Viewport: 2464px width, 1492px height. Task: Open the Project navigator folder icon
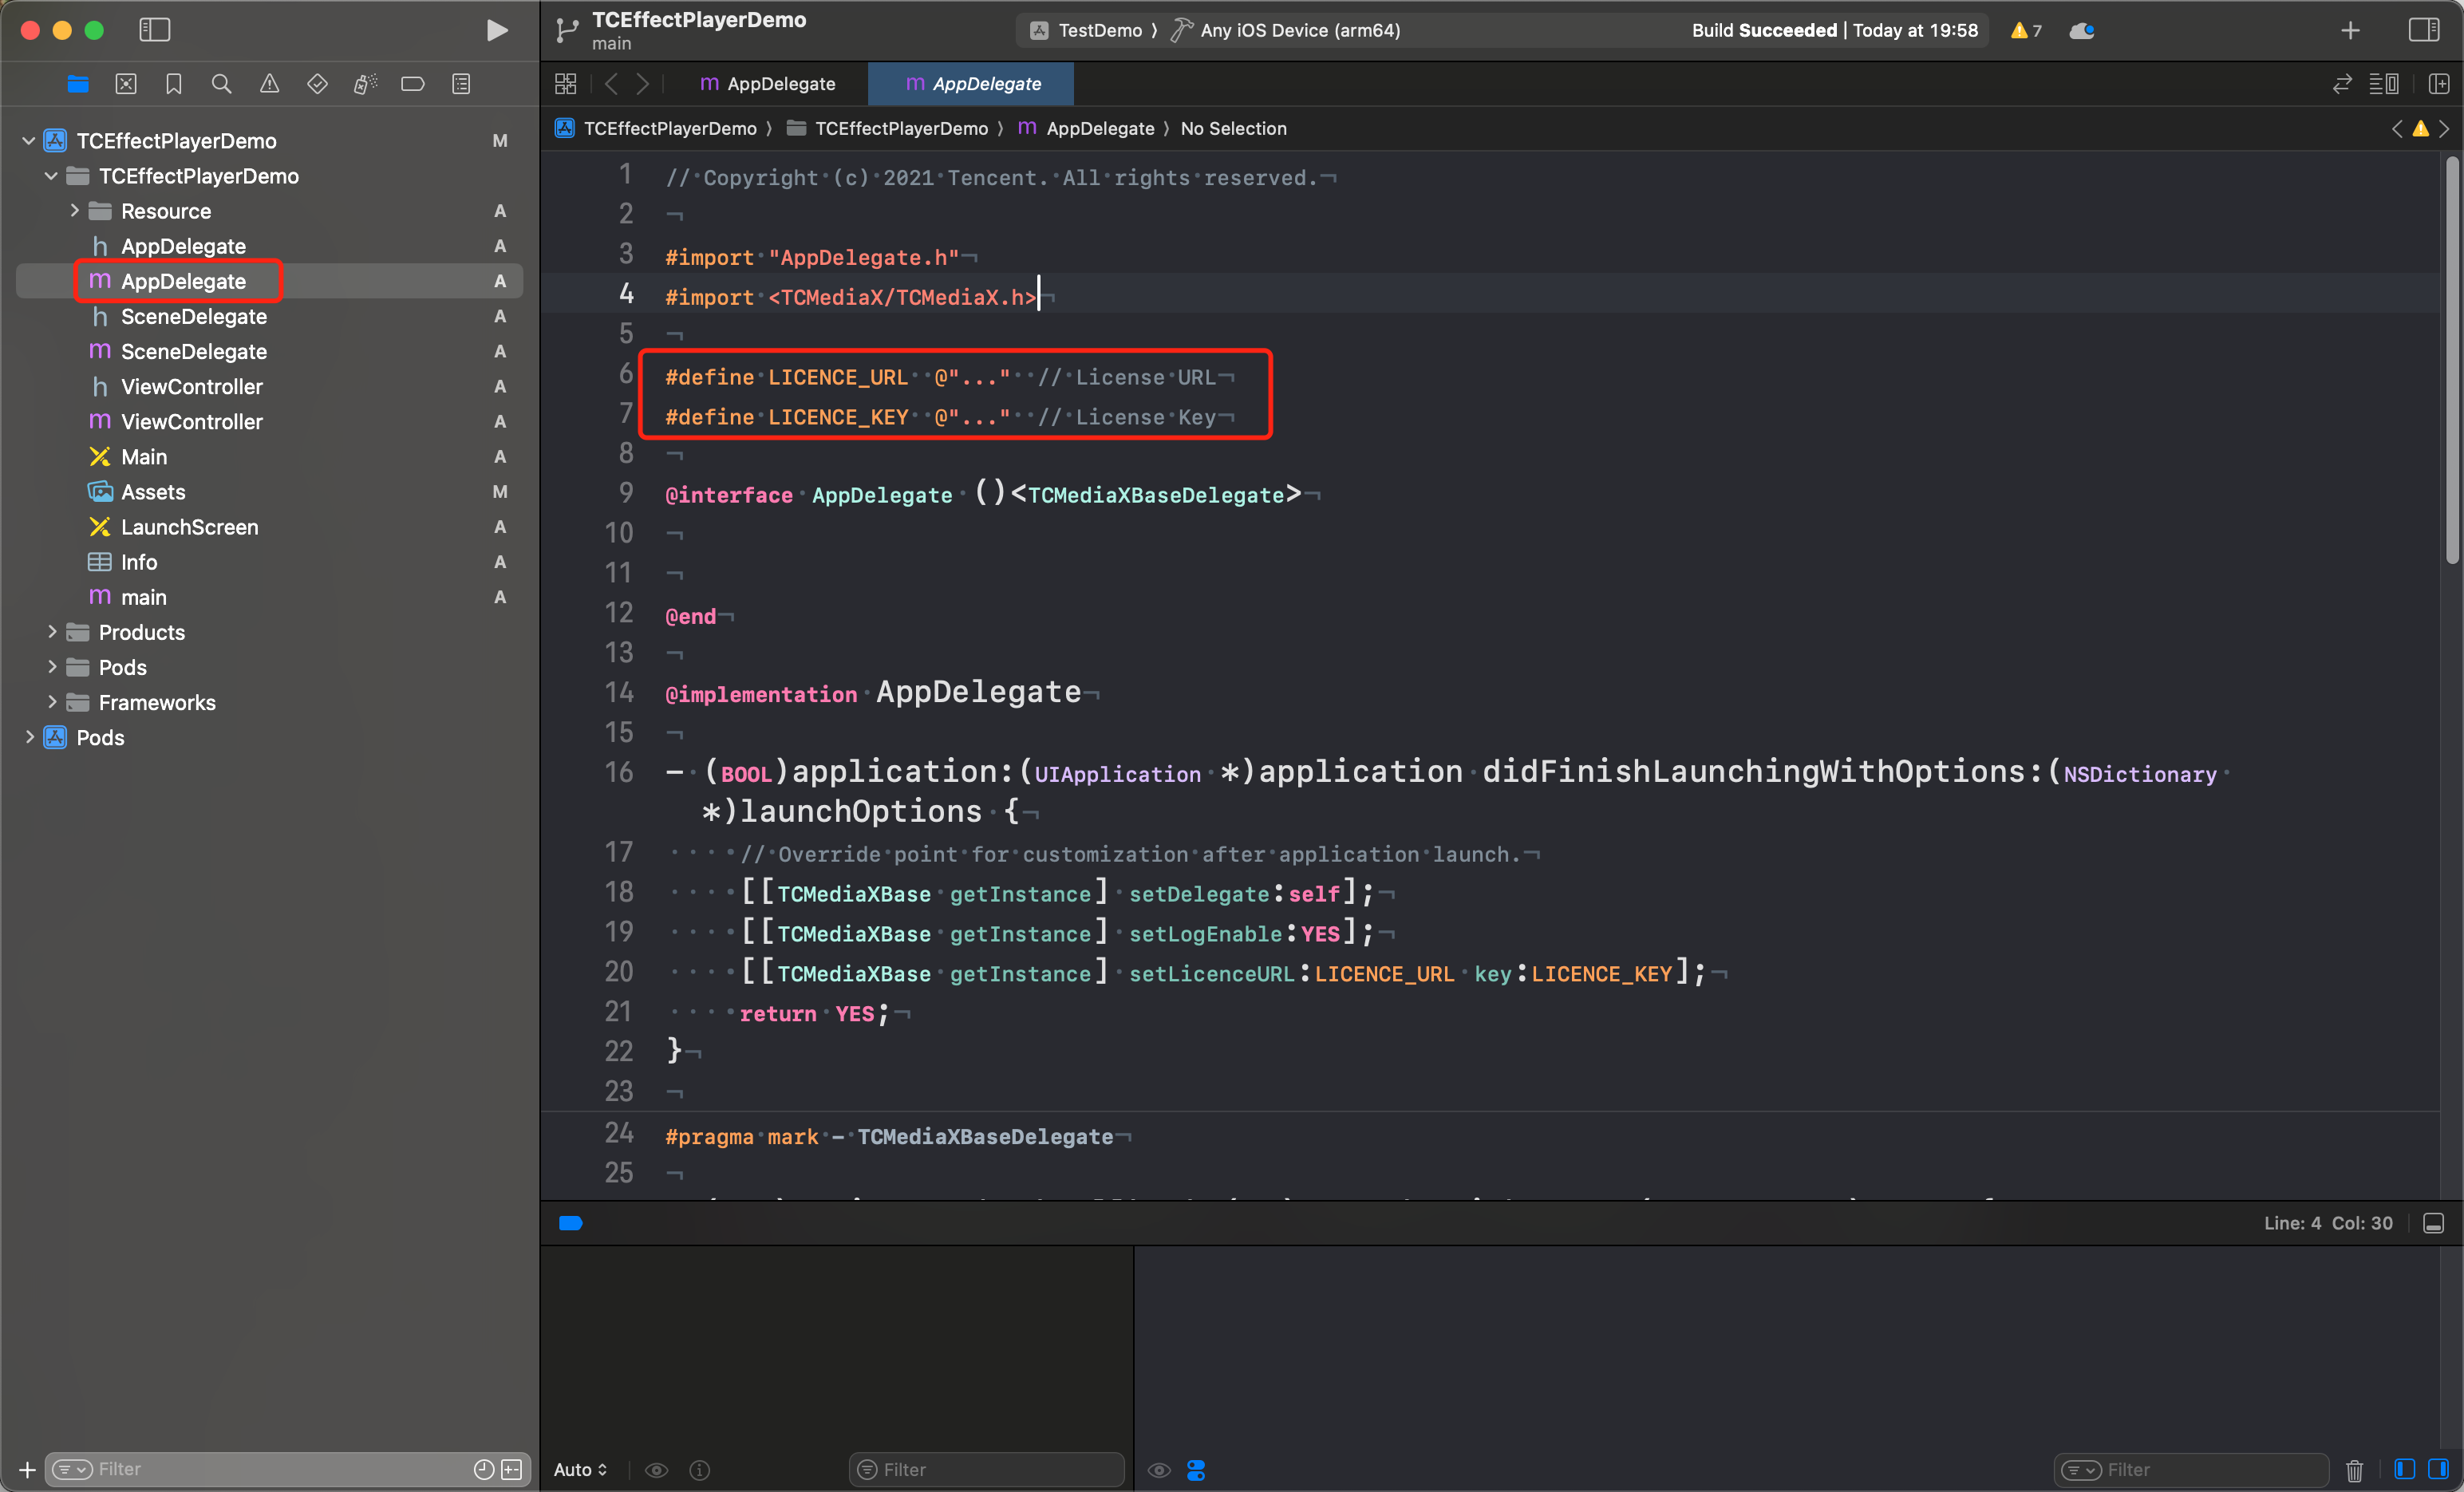(78, 84)
